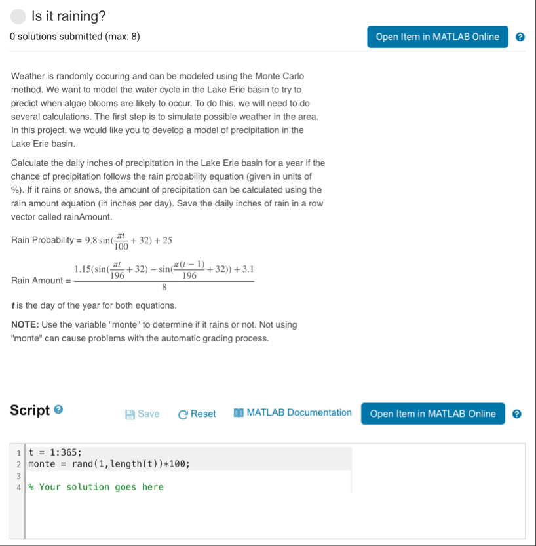Click the Reset circular arrow icon

pos(182,414)
